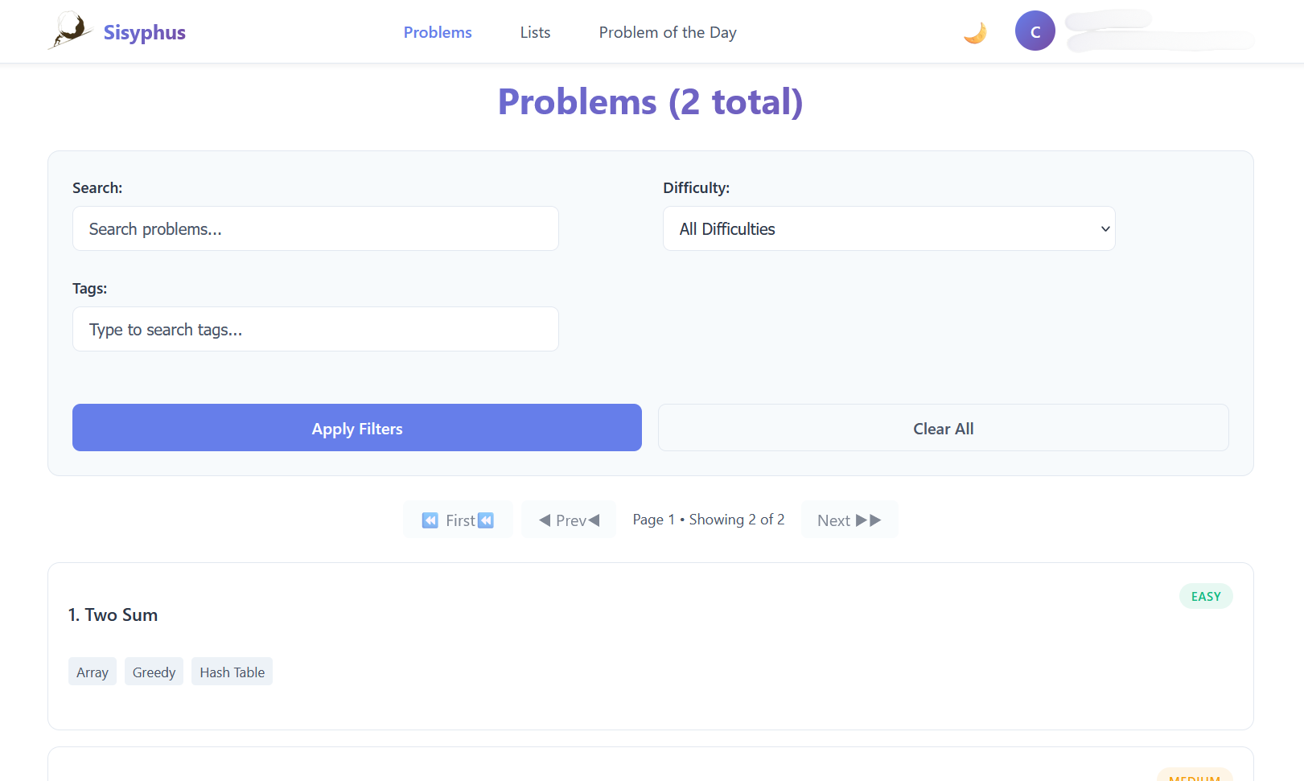Click the Sisyphus boulder logo icon

70,31
